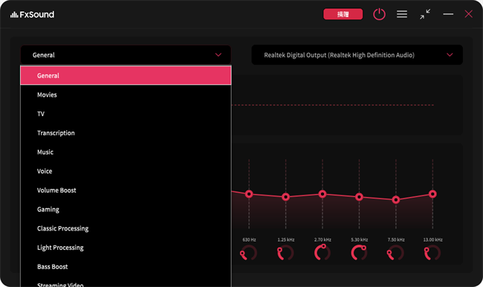Select the Volume Boost preset
Viewport: 483px width, 287px height.
coord(126,190)
